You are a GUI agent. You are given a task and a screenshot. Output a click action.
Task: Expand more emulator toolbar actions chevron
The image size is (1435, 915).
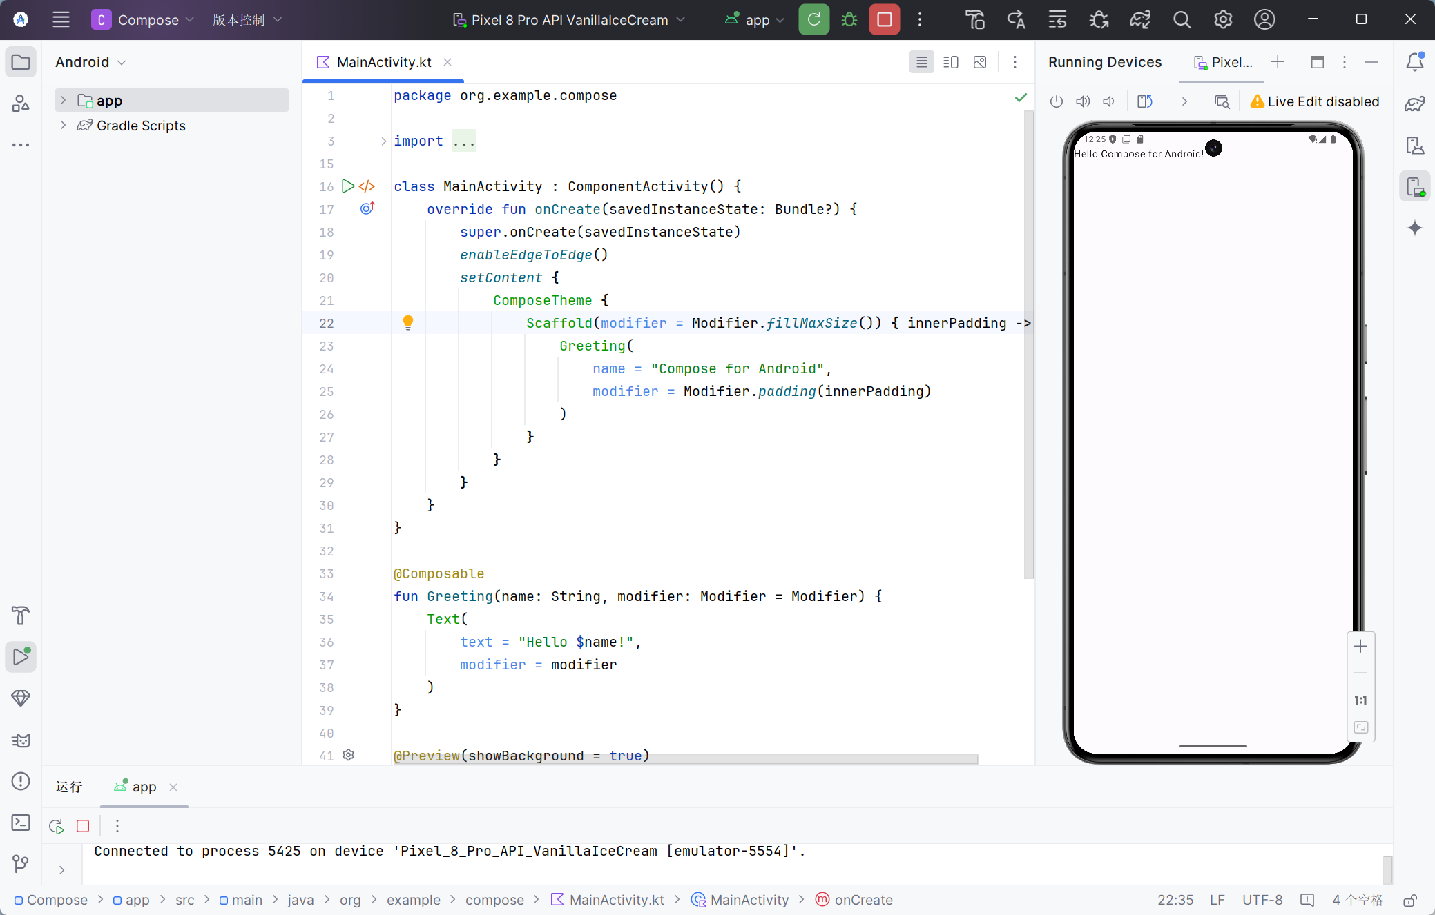1184,101
